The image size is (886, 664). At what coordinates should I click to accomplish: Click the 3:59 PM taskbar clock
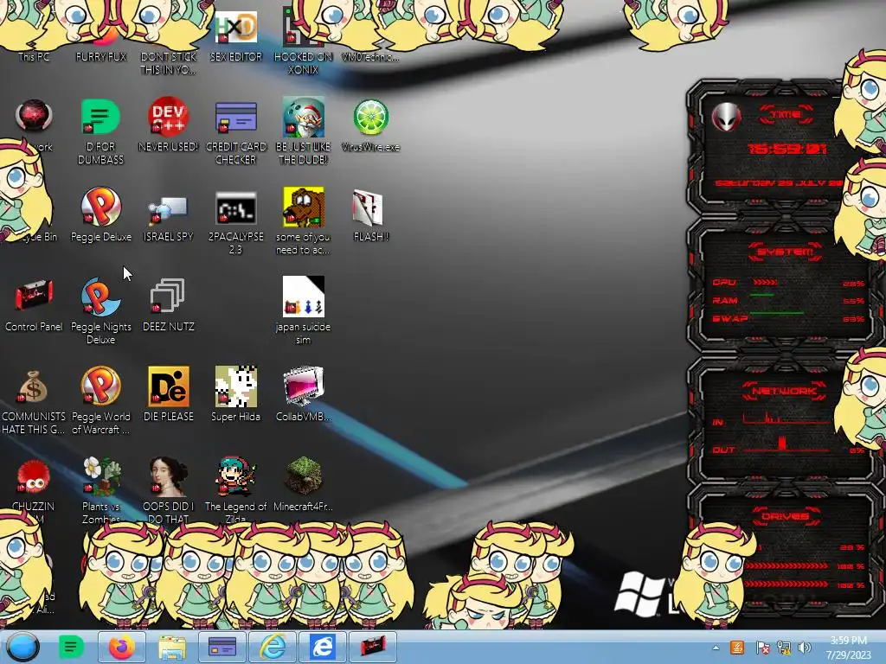click(849, 648)
